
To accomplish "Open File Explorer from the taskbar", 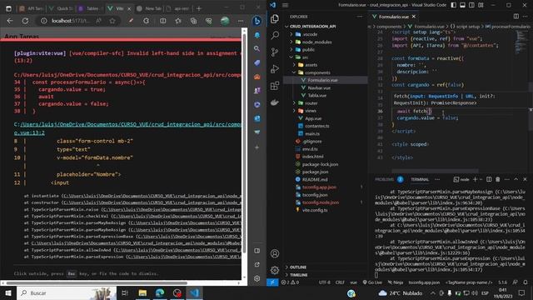I will click(142, 292).
